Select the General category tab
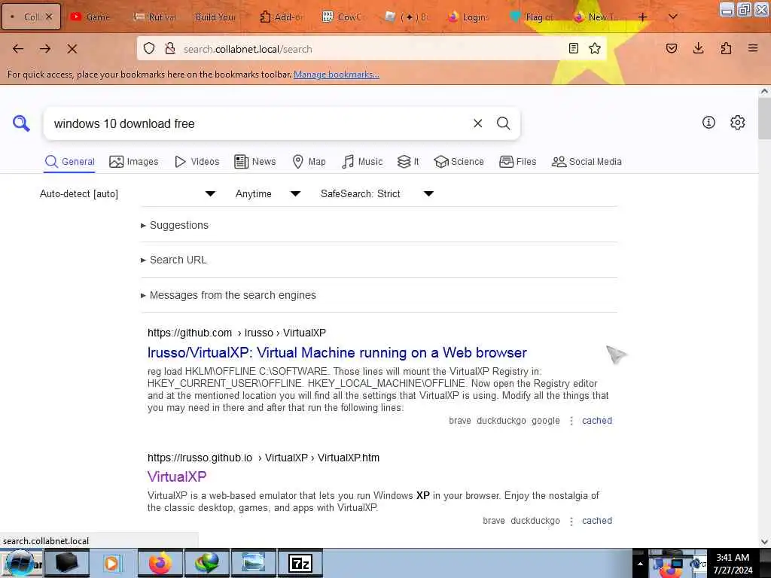 tap(69, 162)
